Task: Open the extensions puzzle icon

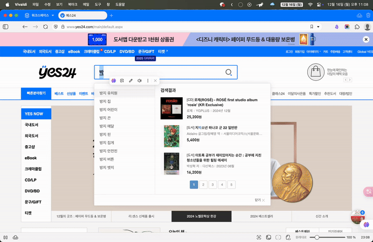Action: pyautogui.click(x=357, y=27)
